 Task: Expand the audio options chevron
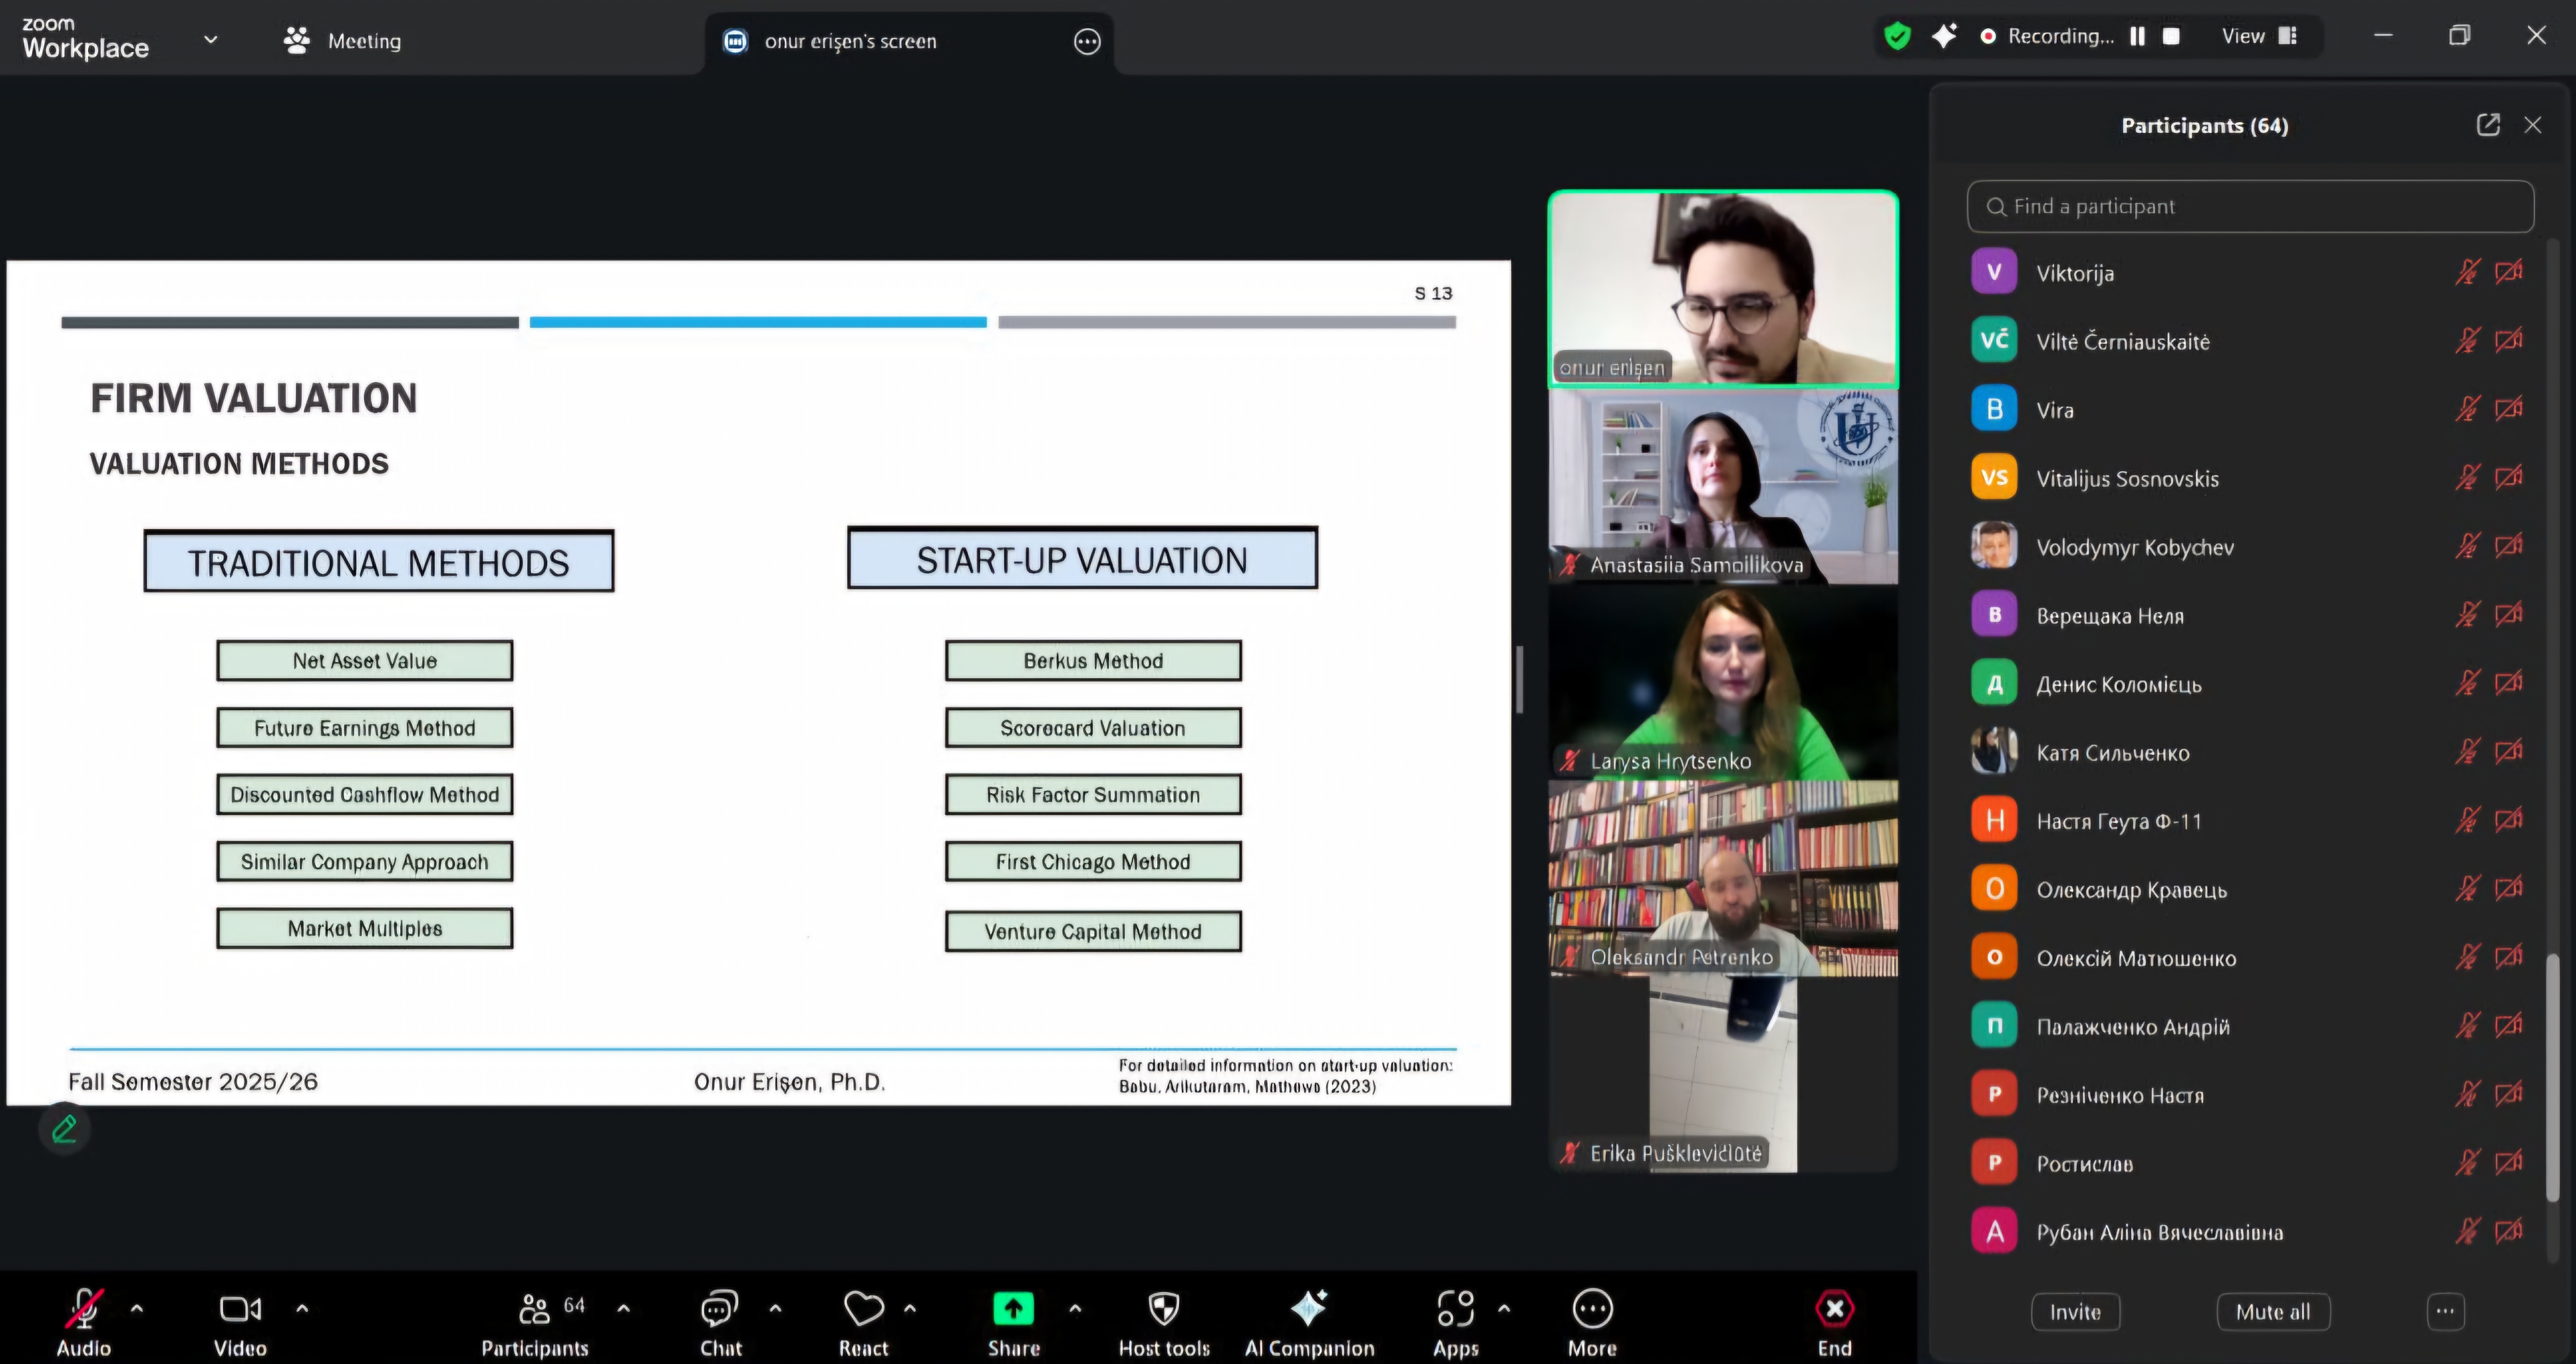[137, 1308]
